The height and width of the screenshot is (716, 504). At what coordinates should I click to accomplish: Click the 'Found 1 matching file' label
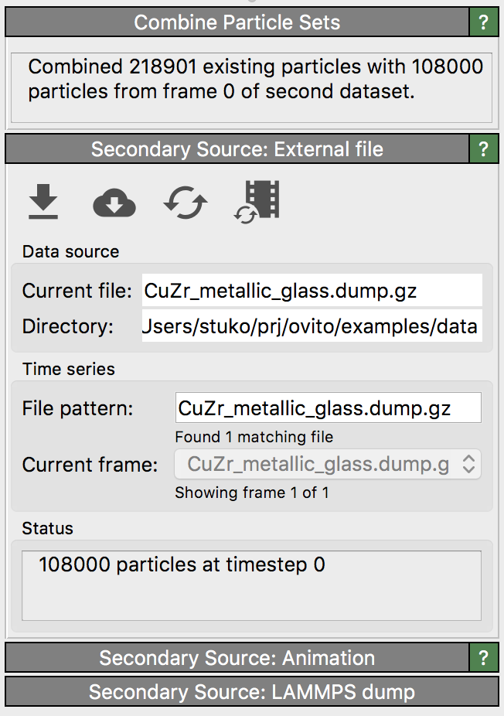[254, 437]
